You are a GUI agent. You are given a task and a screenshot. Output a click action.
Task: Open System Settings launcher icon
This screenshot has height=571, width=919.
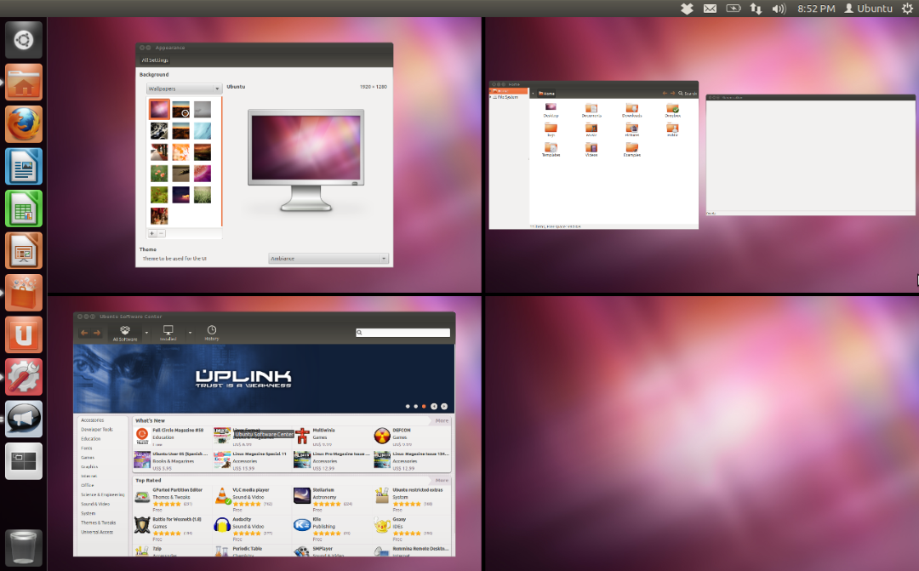pyautogui.click(x=24, y=377)
